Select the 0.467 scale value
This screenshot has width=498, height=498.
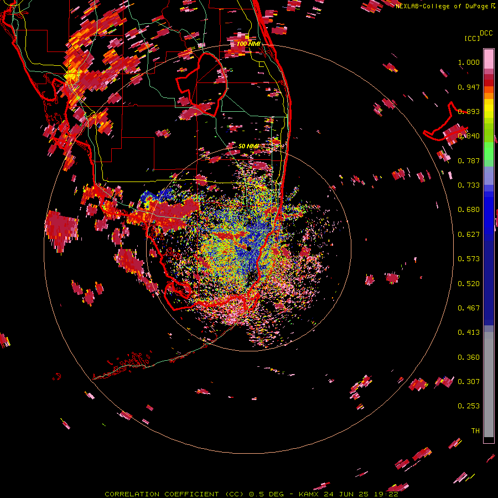point(469,308)
